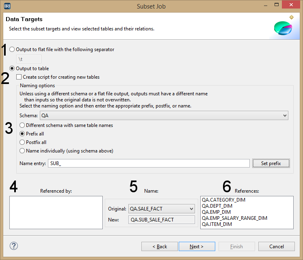Click the Name entry field containing SUB_

click(149, 163)
